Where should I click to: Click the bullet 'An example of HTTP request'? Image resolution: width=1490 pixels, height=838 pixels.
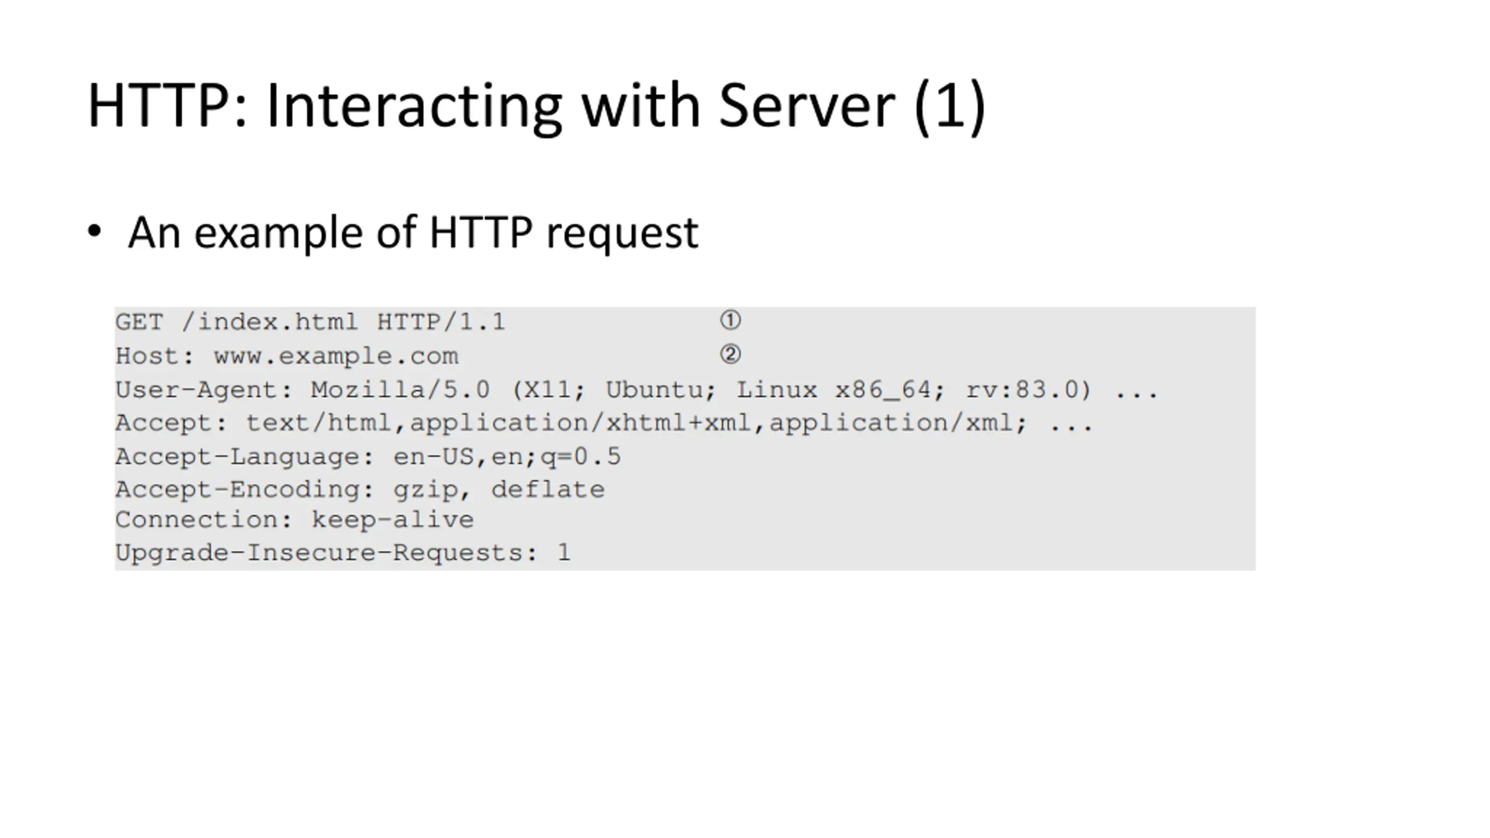(413, 232)
